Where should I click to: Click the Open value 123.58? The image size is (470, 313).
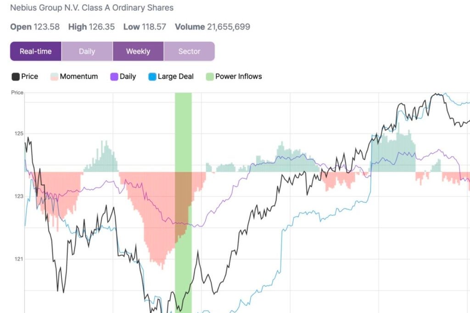(47, 27)
